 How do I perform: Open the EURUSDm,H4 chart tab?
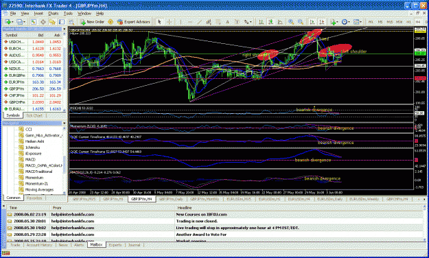click(299, 199)
